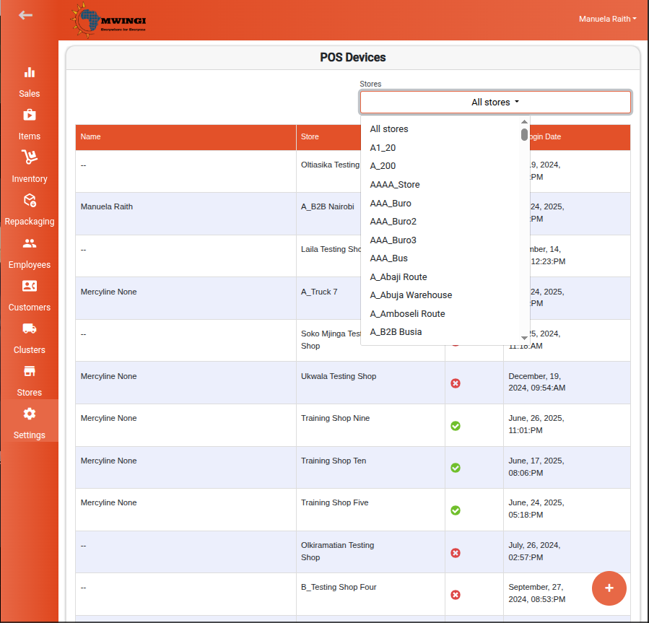Open the Sales bar chart icon
The image size is (649, 623).
[x=30, y=72]
